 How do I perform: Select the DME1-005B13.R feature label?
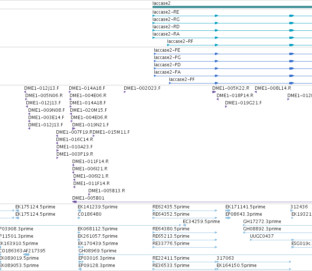coord(107,191)
